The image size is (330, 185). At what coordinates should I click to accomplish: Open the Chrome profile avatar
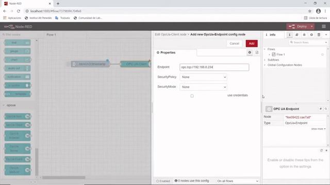click(318, 11)
